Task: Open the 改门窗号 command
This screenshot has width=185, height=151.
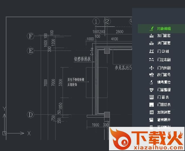Action: click(x=164, y=75)
